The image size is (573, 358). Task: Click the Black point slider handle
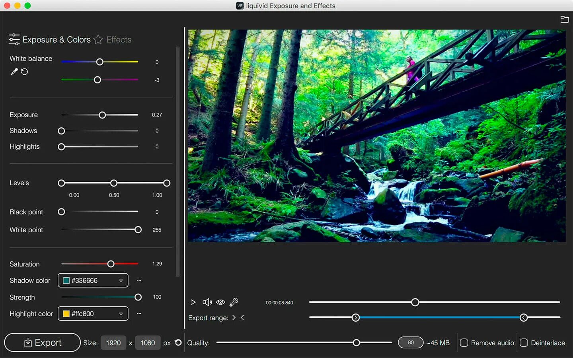[x=61, y=212]
